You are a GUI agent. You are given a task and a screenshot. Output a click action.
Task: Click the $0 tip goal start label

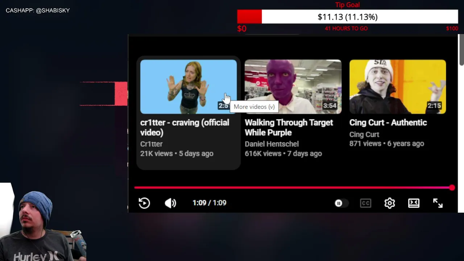tap(242, 29)
